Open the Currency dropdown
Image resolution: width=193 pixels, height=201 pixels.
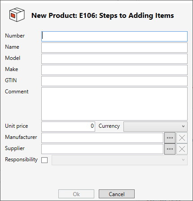[x=155, y=126]
